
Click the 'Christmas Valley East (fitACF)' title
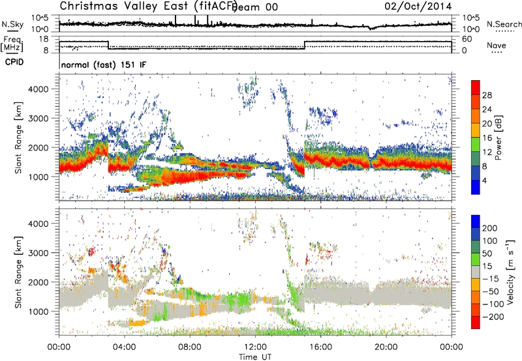point(149,7)
